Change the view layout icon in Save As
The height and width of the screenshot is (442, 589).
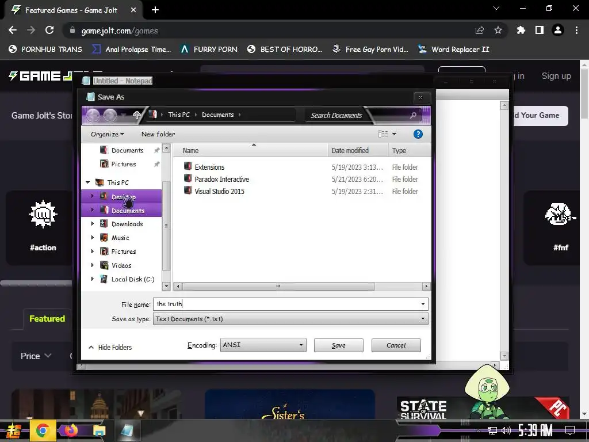point(383,134)
